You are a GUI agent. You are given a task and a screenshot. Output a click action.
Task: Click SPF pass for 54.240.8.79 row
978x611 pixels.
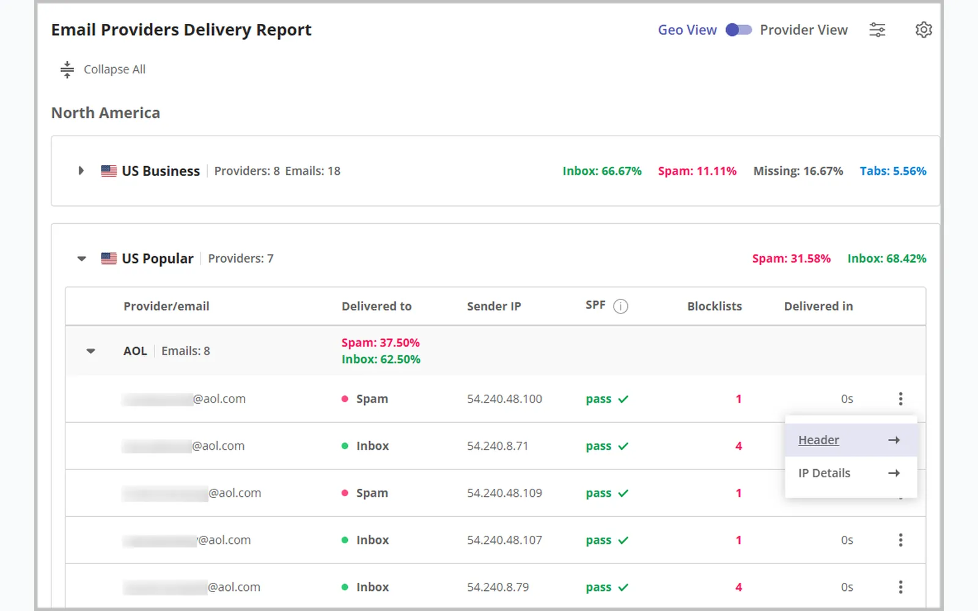coord(607,587)
